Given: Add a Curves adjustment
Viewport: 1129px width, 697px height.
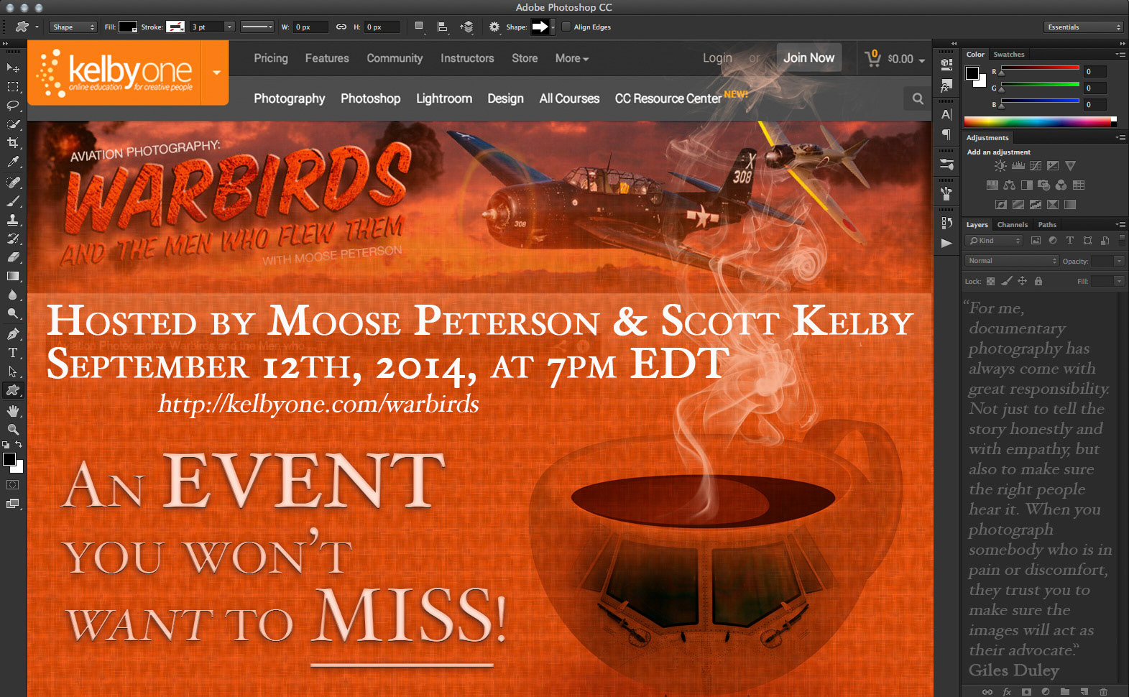Looking at the screenshot, I should 1036,166.
